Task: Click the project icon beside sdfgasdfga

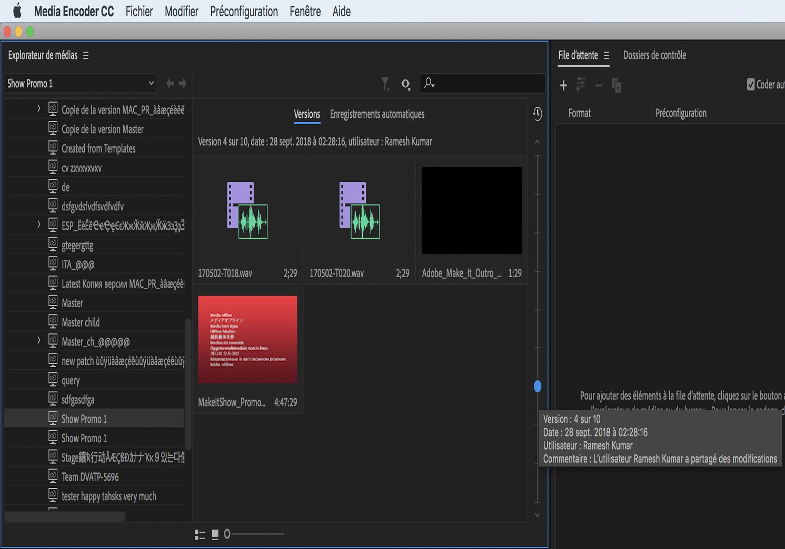Action: (x=53, y=399)
